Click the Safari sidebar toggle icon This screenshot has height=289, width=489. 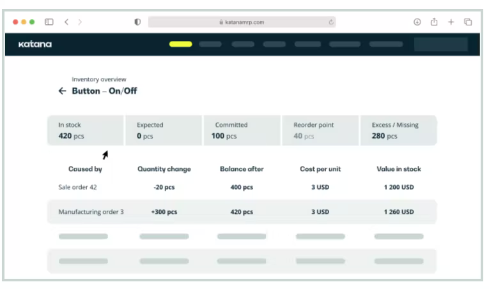click(49, 22)
